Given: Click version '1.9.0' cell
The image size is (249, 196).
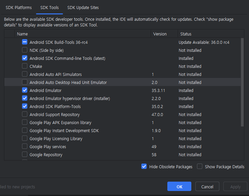Looking at the screenshot, I should point(156,131).
